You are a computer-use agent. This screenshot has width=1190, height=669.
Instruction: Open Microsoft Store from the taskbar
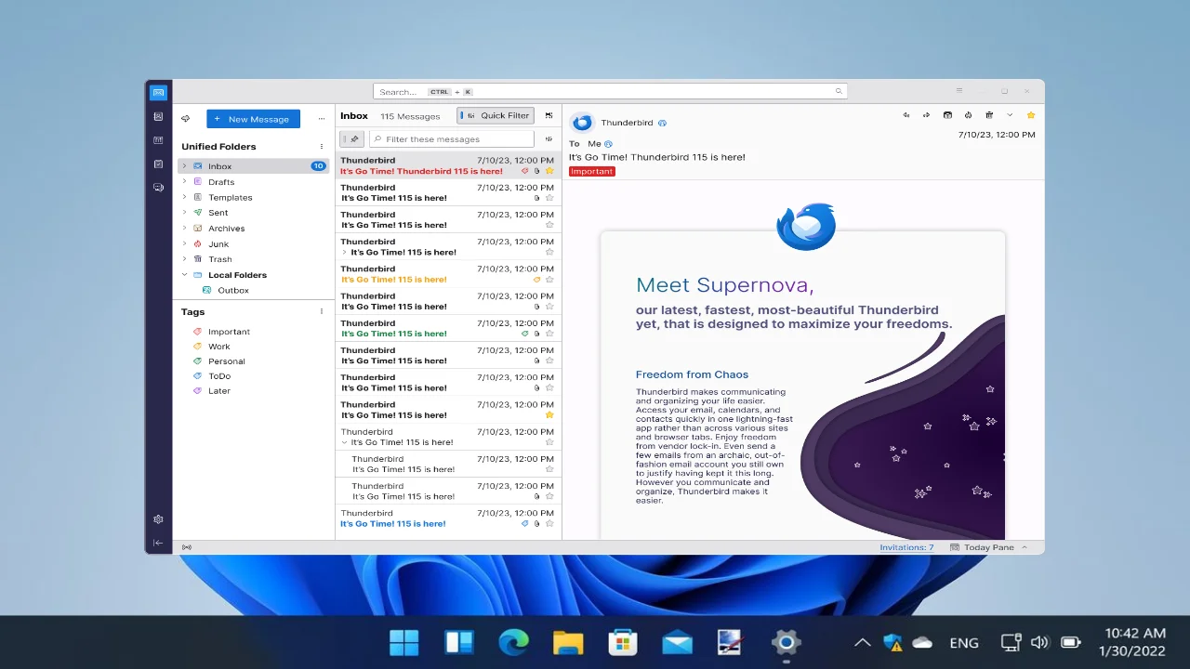[623, 642]
